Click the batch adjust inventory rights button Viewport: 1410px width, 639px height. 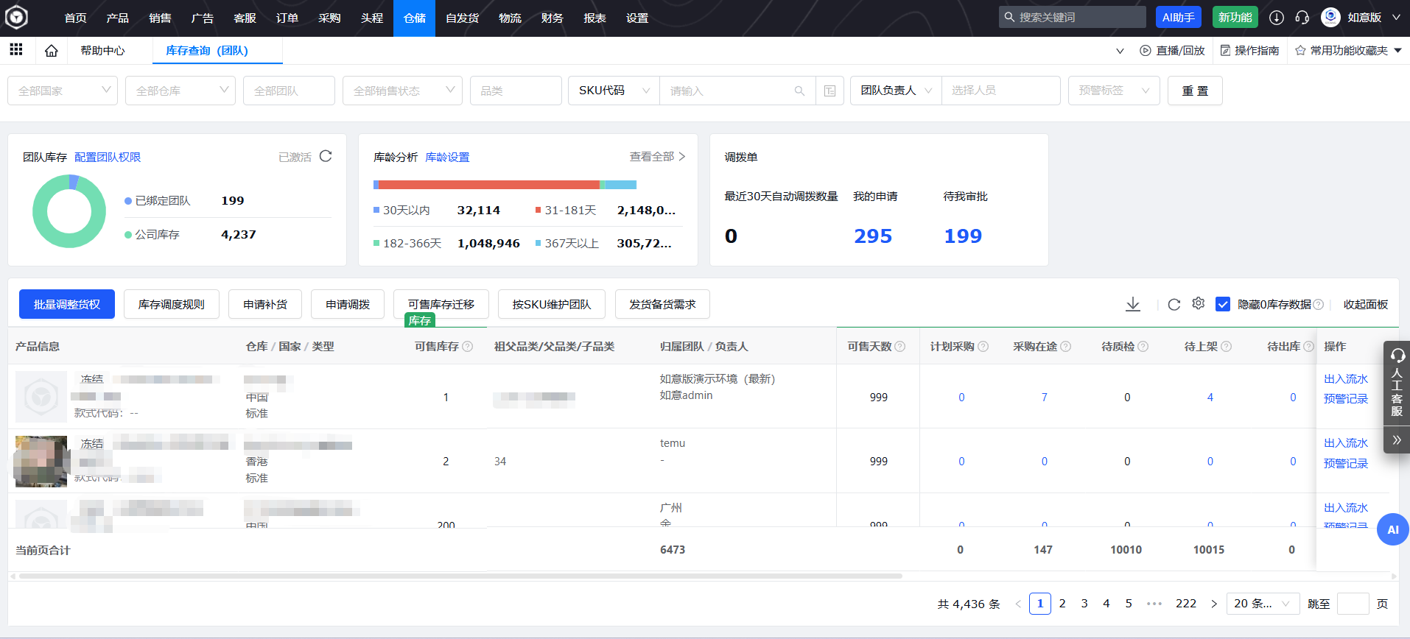tap(67, 304)
